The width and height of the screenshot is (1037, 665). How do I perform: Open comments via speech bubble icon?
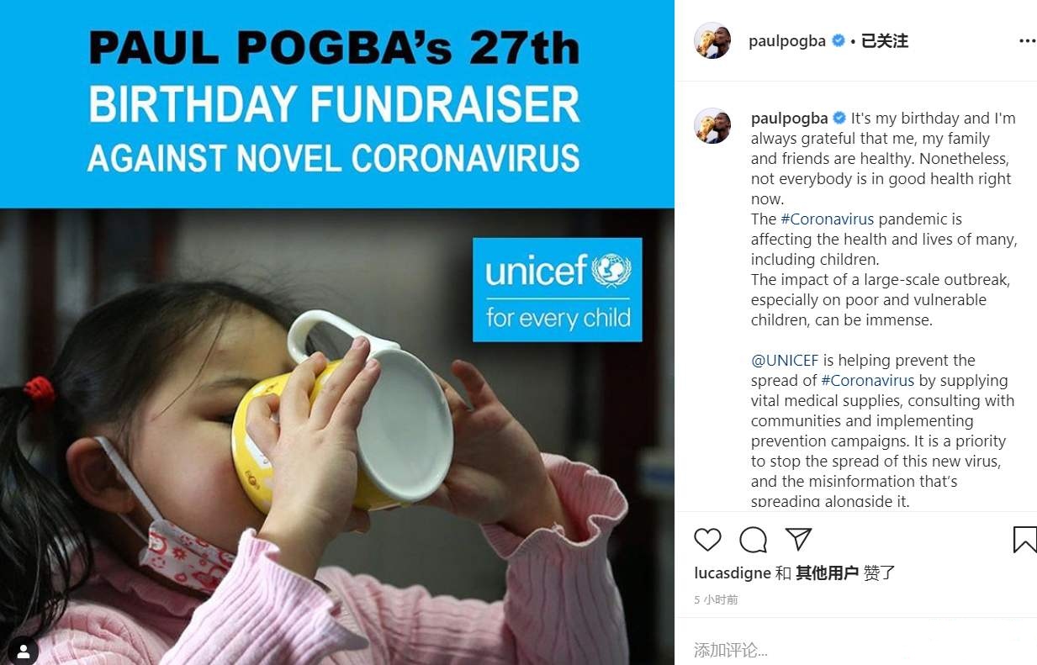click(753, 539)
